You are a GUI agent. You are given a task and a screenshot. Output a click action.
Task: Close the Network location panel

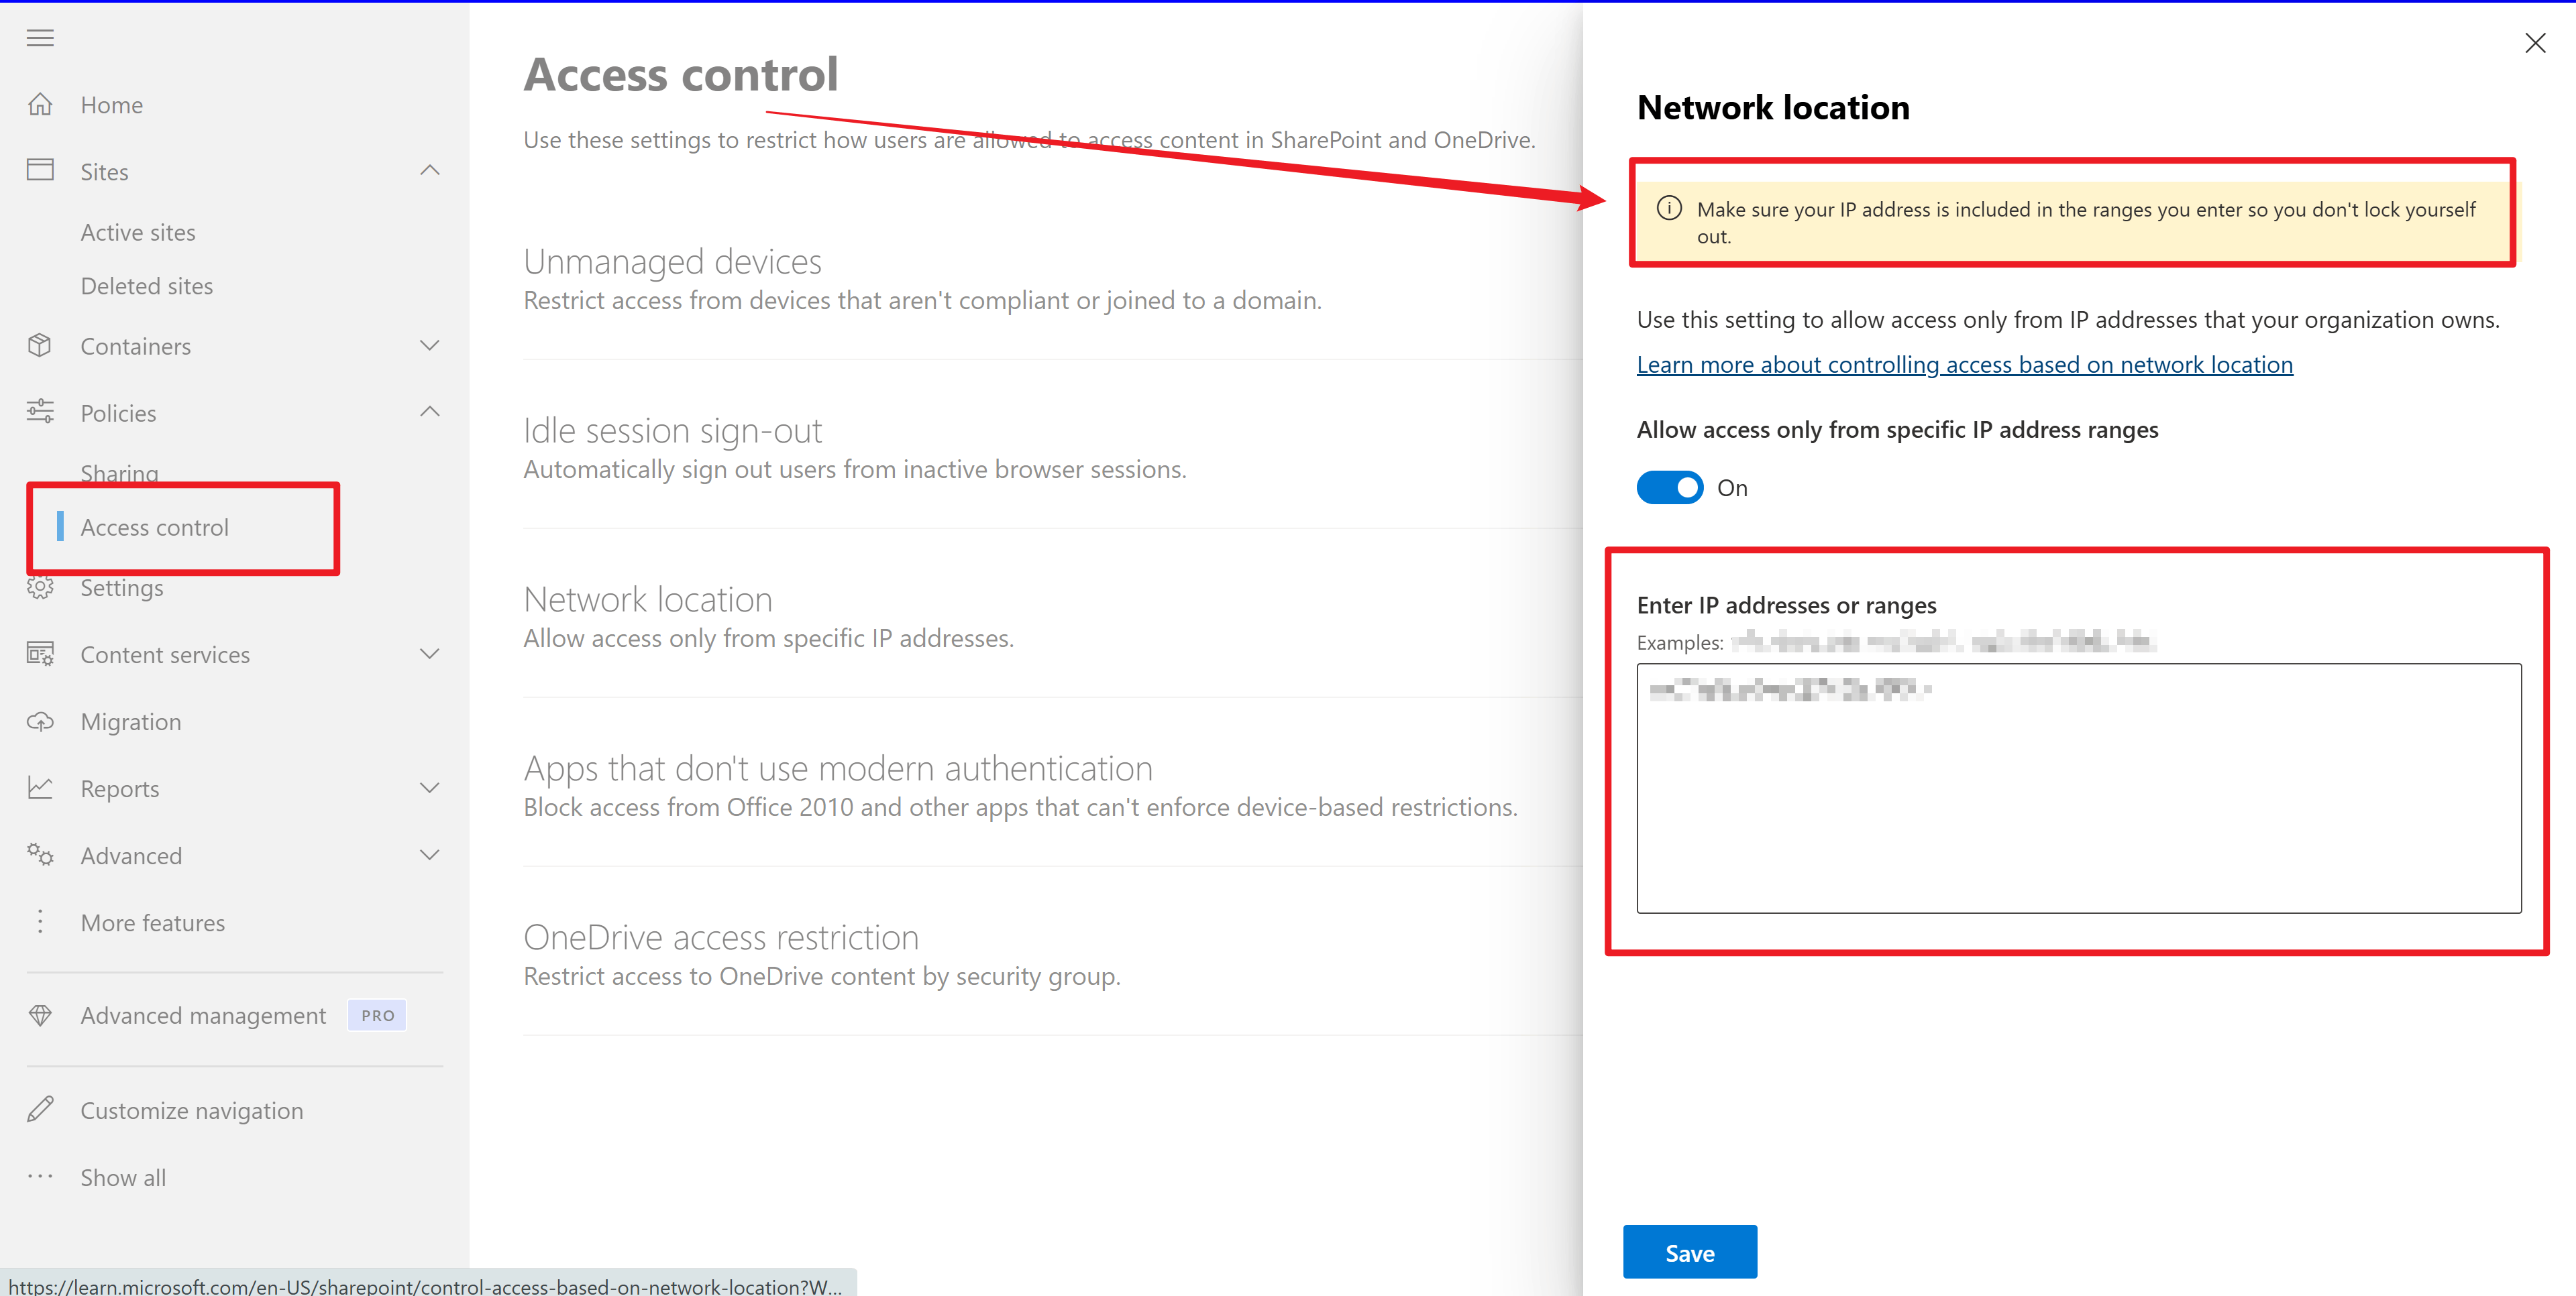click(x=2535, y=43)
